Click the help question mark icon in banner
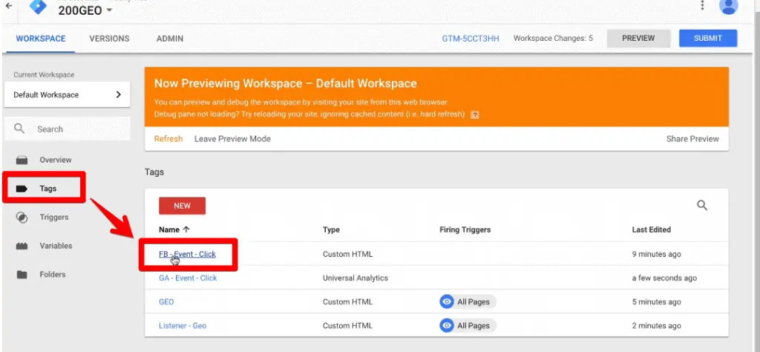Screen dimensions: 760x352 (x=475, y=115)
